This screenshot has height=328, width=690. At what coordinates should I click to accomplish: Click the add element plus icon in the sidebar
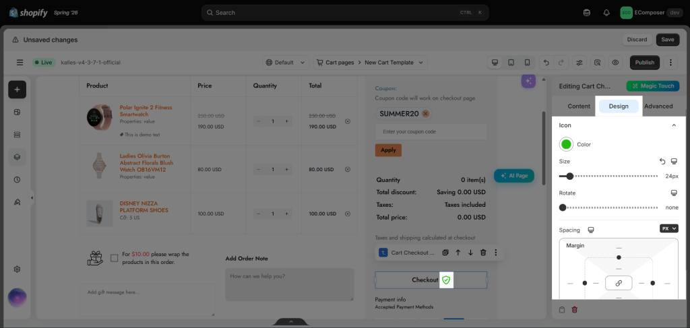[x=17, y=90]
